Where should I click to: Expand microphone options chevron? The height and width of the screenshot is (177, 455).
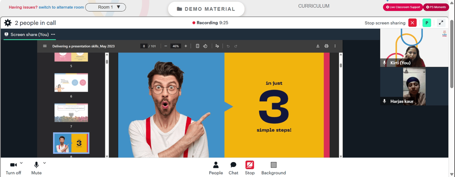click(x=45, y=163)
